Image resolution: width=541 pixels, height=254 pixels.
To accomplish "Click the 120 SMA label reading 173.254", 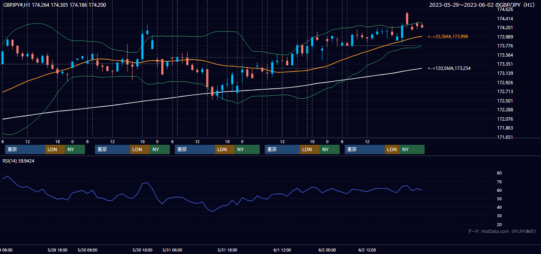I will pyautogui.click(x=449, y=68).
